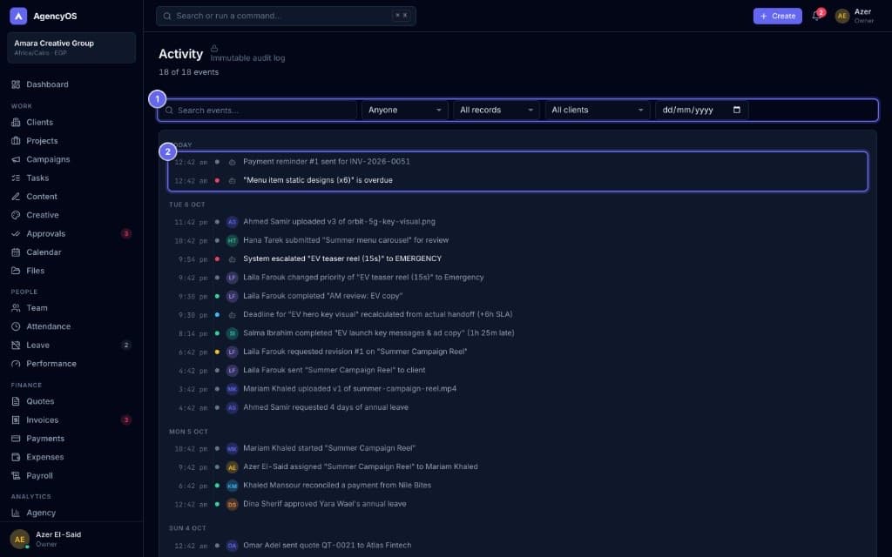Click the Azer avatar in the header
This screenshot has height=557, width=892.
(842, 16)
